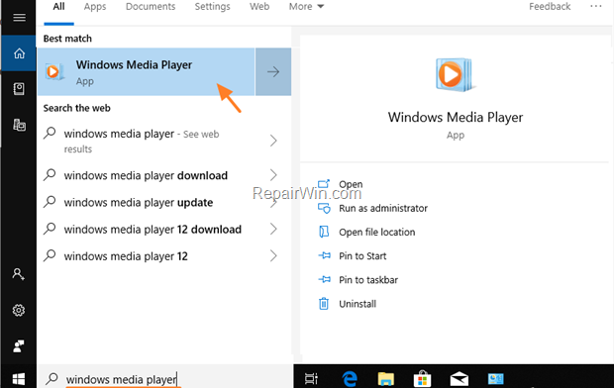Viewport: 614px width, 388px height.
Task: Expand chevron for 'windows media player' web result
Action: [x=273, y=141]
